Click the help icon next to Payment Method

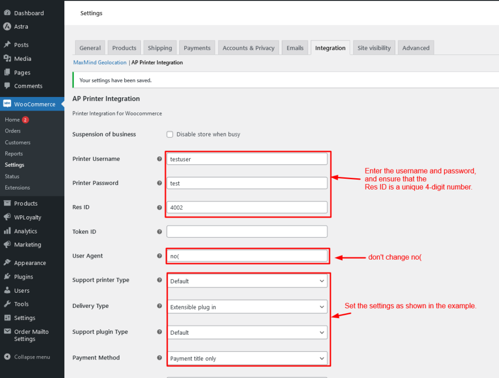click(159, 358)
